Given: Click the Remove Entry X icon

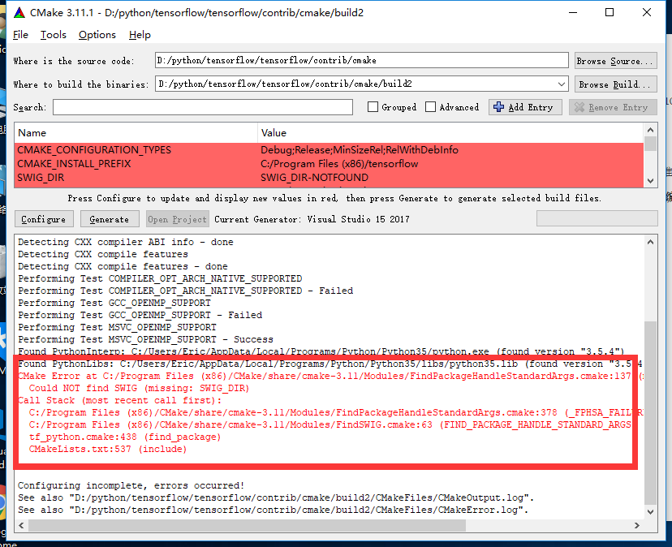Looking at the screenshot, I should [x=579, y=107].
